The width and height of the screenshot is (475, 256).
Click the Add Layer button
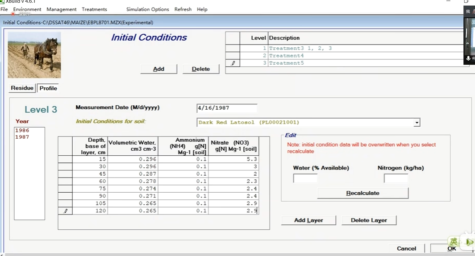[x=308, y=220]
